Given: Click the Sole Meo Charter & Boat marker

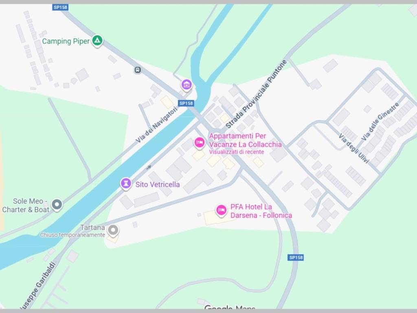Looking at the screenshot, I should pos(57,205).
